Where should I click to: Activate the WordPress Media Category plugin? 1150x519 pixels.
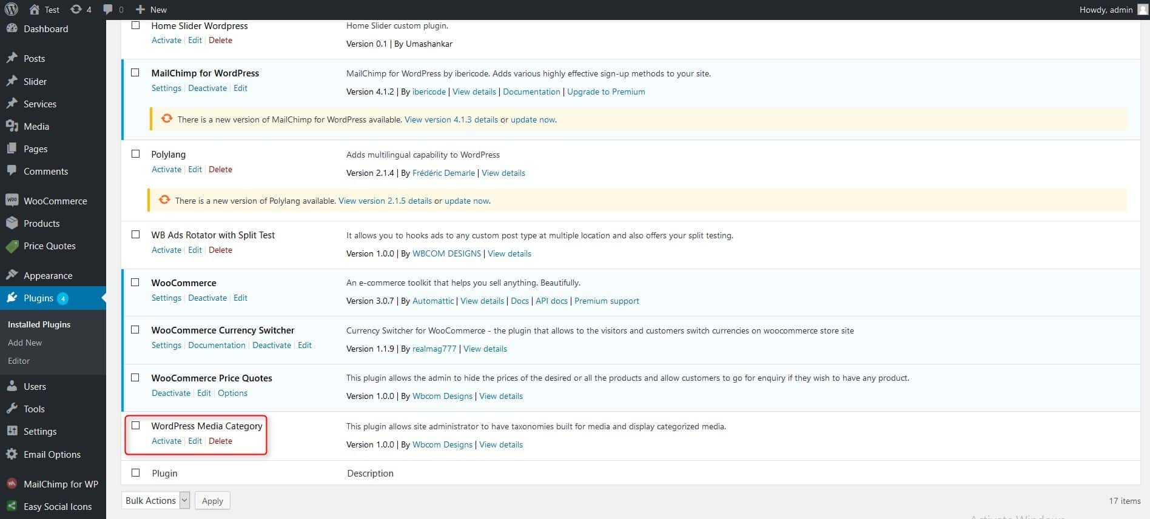point(166,441)
